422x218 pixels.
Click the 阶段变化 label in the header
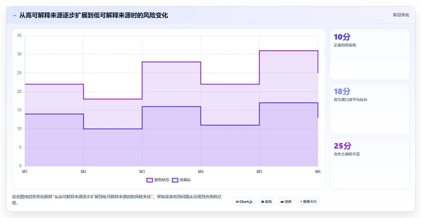401,15
